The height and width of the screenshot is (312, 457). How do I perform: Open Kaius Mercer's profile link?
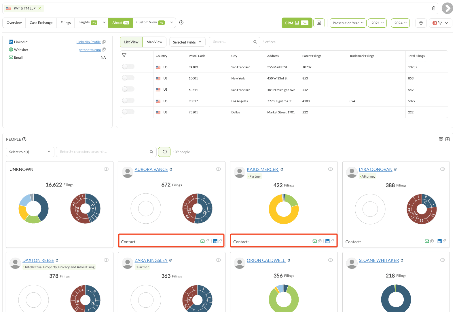[263, 170]
